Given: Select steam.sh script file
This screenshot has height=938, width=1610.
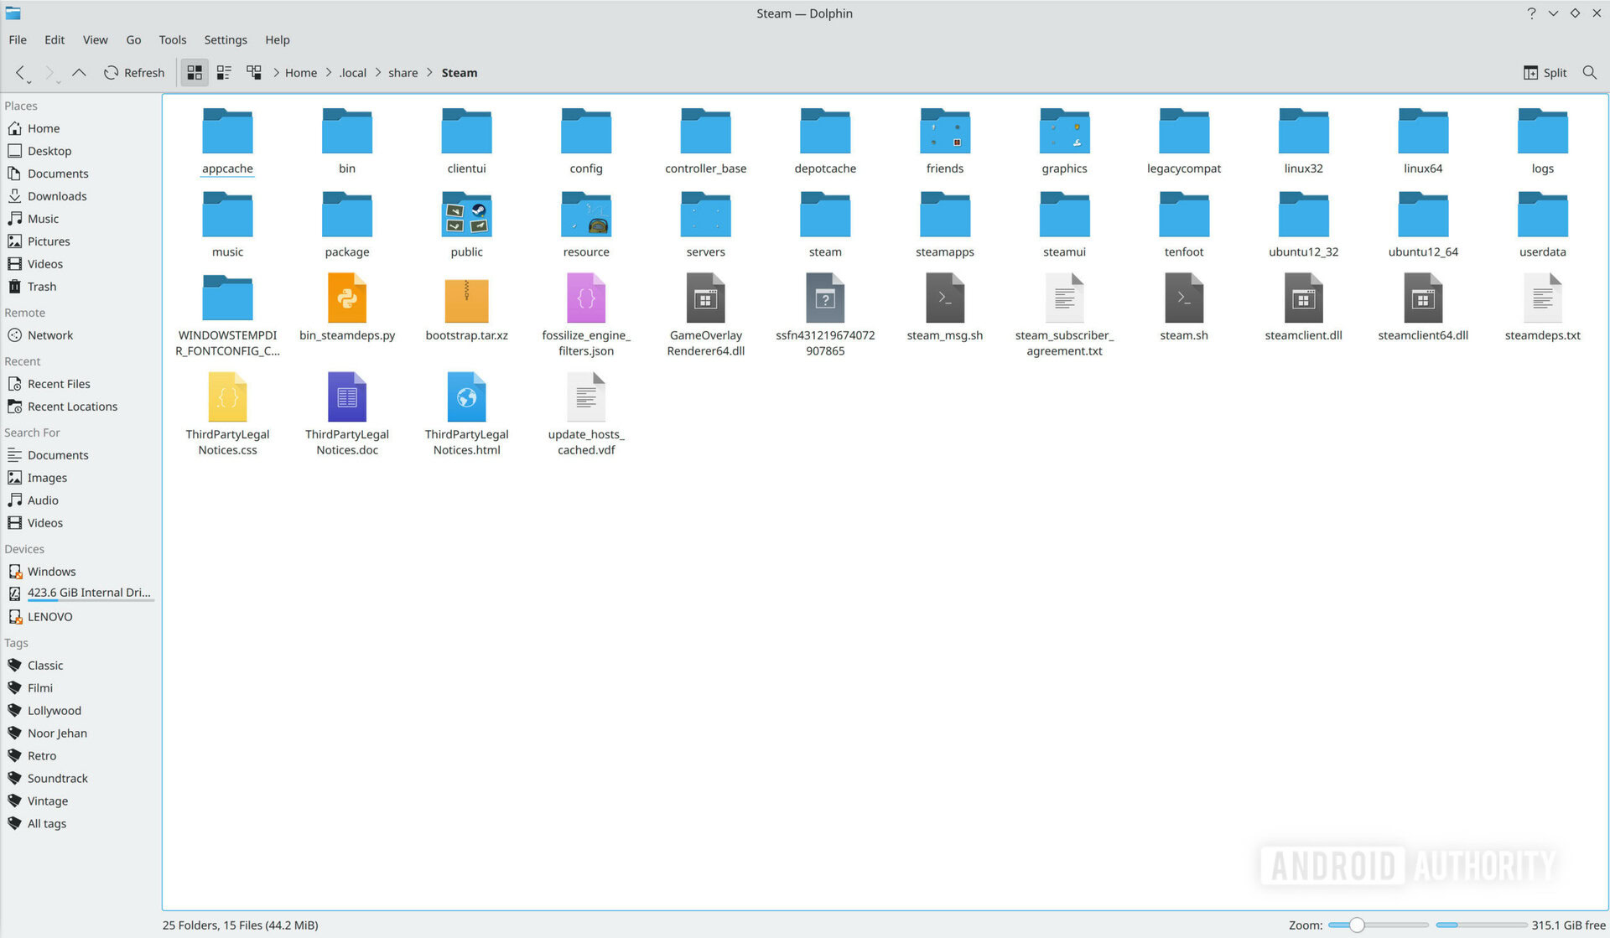Looking at the screenshot, I should [x=1184, y=308].
